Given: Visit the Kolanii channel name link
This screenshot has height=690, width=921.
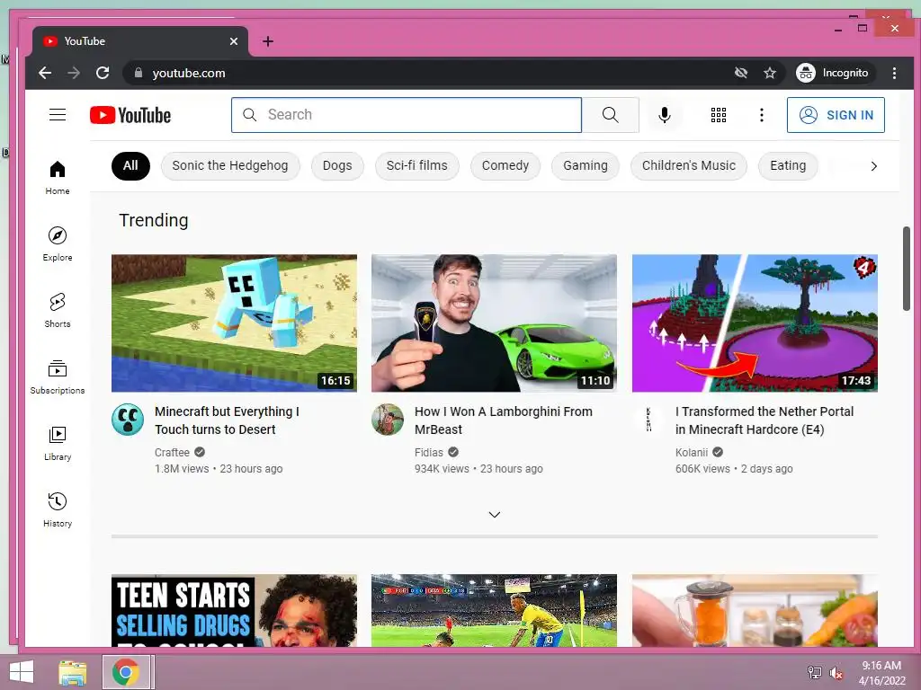Looking at the screenshot, I should pyautogui.click(x=692, y=453).
